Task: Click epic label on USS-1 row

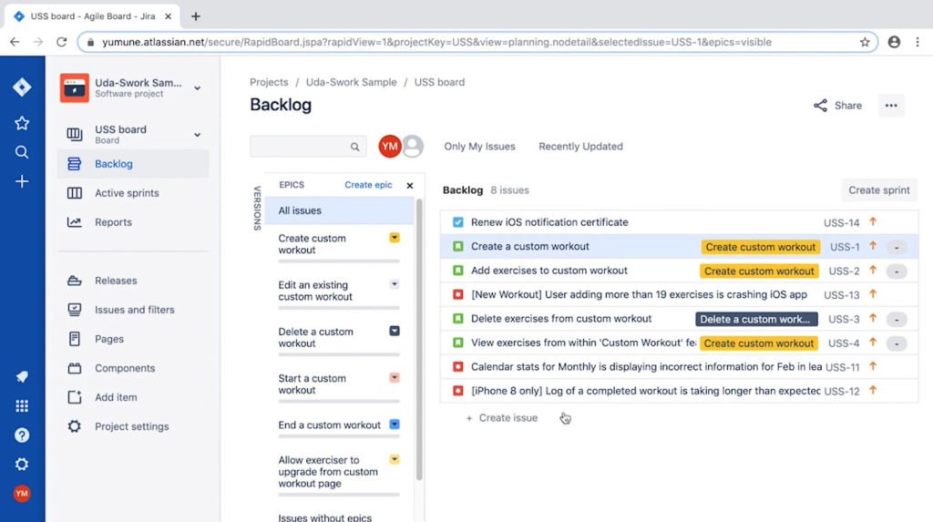Action: [x=761, y=247]
